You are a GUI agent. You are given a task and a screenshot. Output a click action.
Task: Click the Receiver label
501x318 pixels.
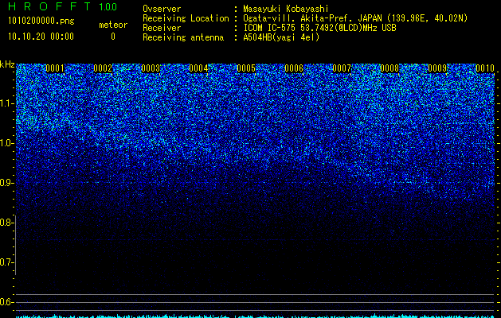(x=162, y=28)
